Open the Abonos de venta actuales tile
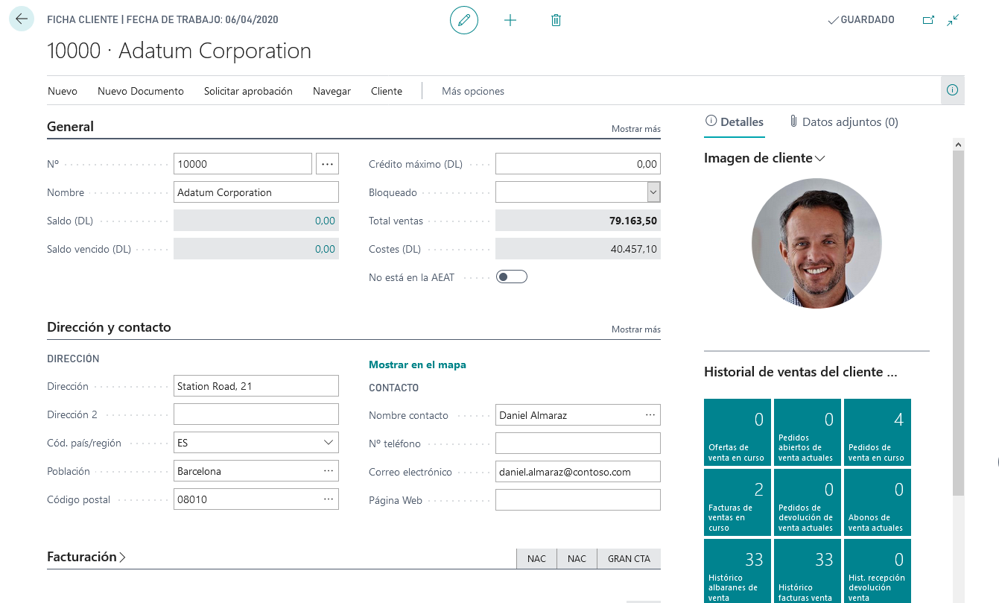The image size is (999, 603). point(878,502)
